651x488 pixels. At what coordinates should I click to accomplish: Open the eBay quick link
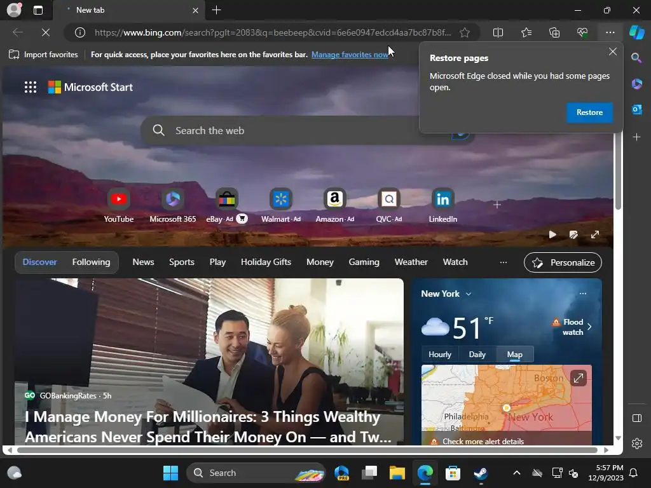(227, 206)
